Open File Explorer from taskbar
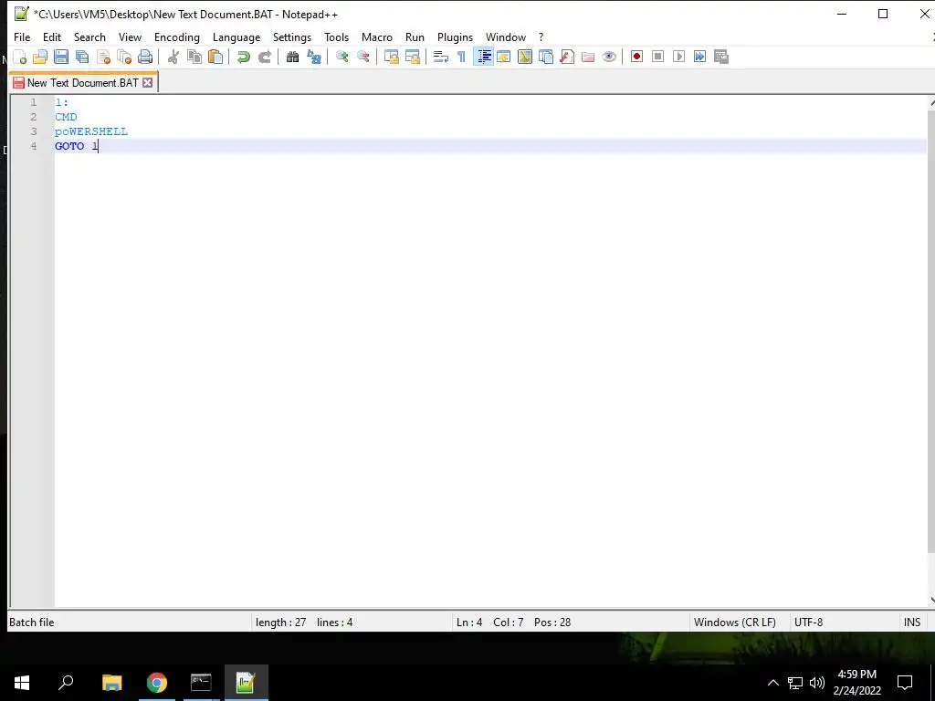 111,683
